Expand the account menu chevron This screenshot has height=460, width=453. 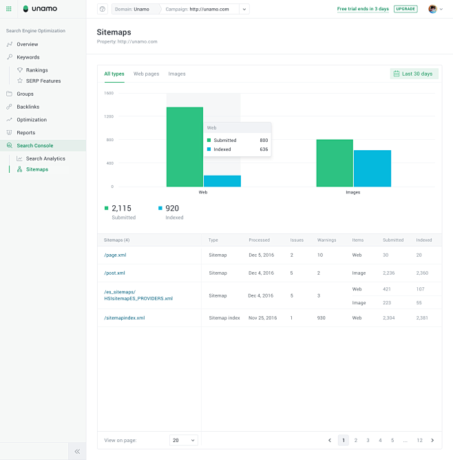point(441,9)
